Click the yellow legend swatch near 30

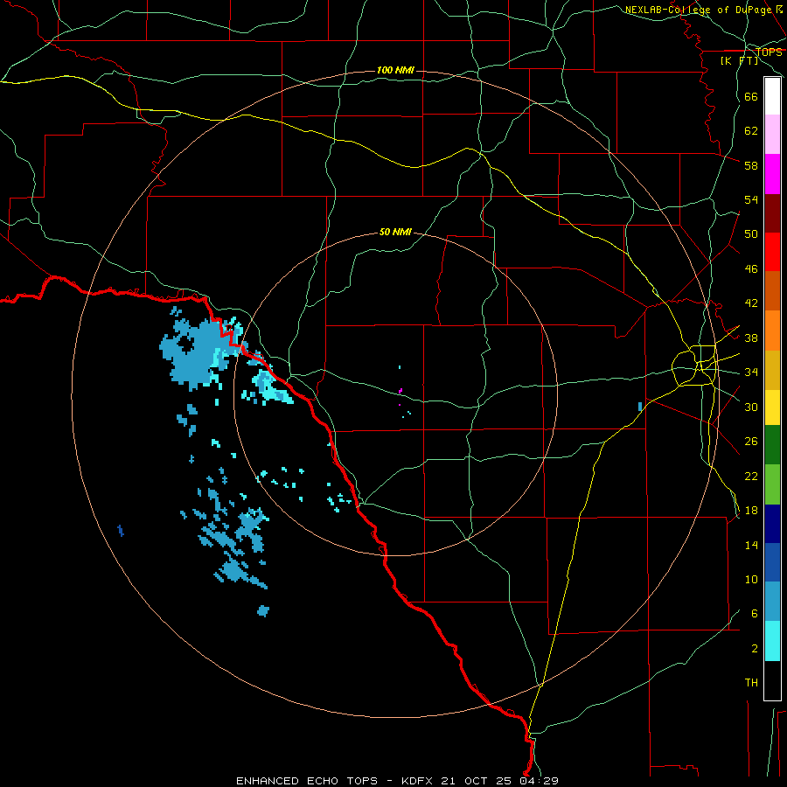coord(772,407)
